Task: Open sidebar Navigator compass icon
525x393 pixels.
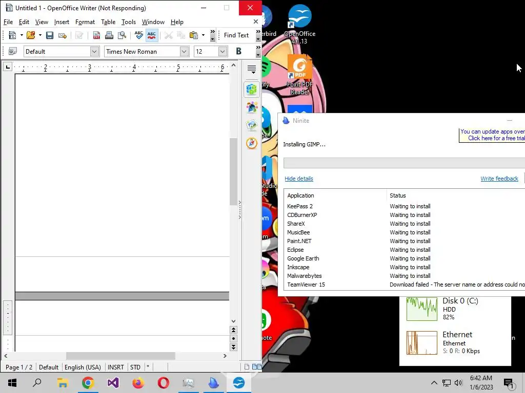Action: (251, 143)
